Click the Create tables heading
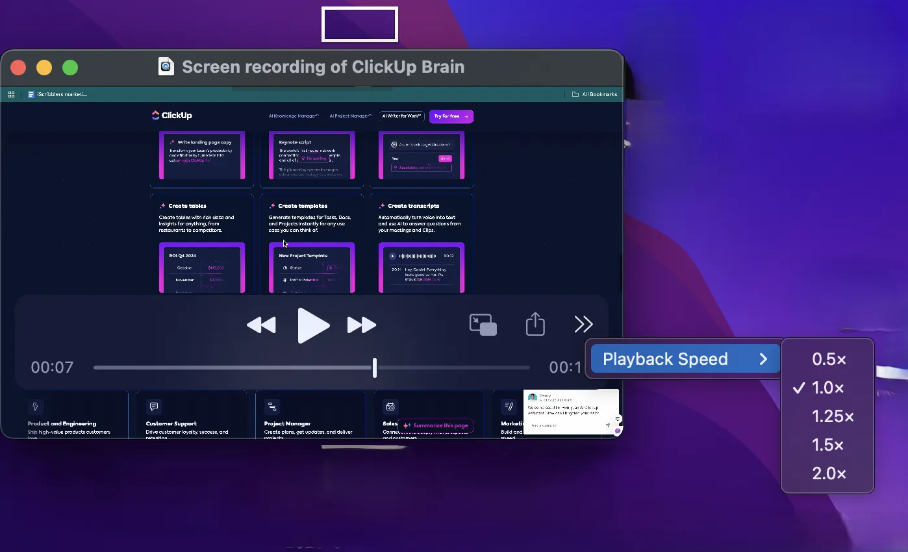 [x=187, y=206]
